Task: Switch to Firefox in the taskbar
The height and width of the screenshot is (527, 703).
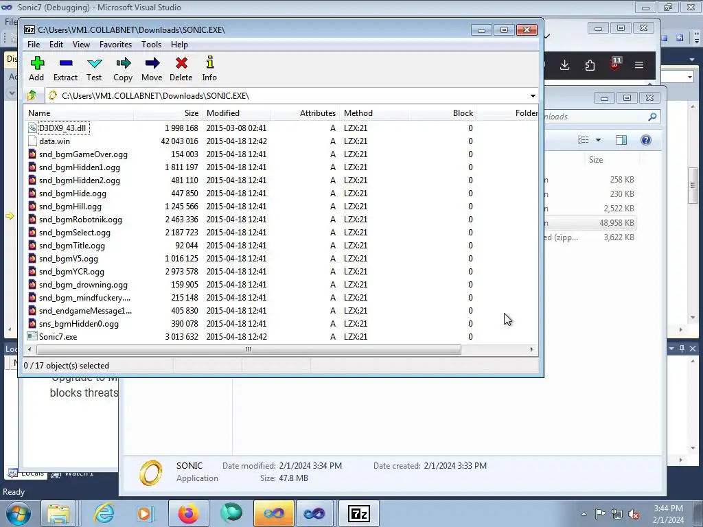Action: [188, 513]
